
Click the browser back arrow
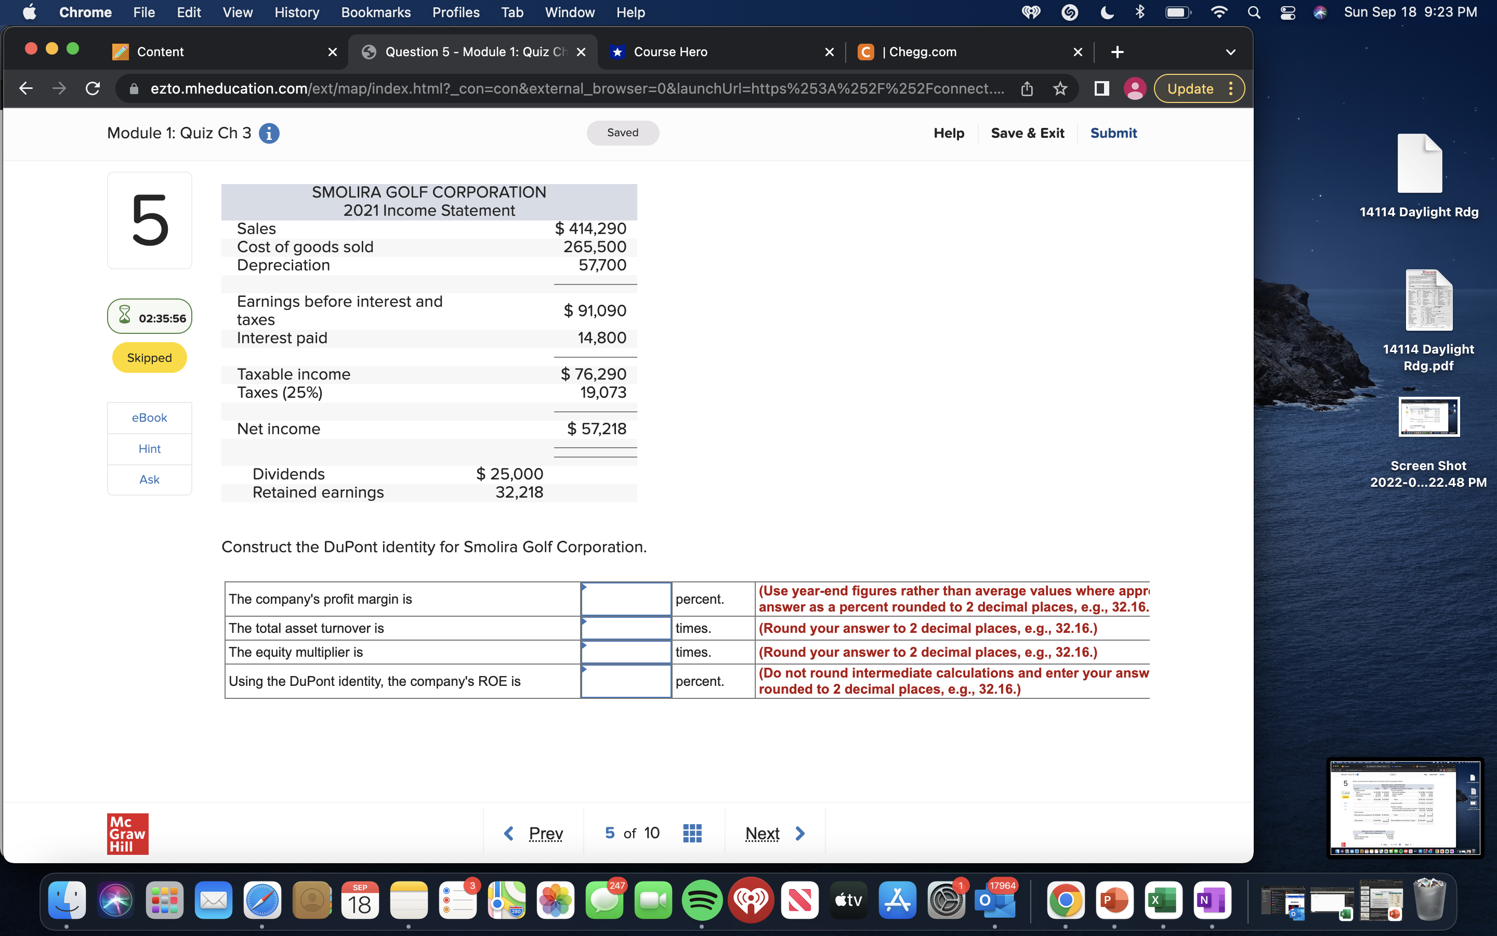pos(26,88)
